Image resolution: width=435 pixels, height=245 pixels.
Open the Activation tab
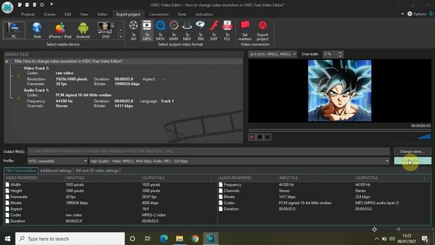[204, 14]
